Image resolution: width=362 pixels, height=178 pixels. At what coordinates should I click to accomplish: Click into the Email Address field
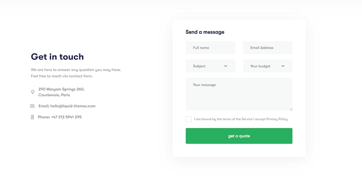[x=267, y=48]
